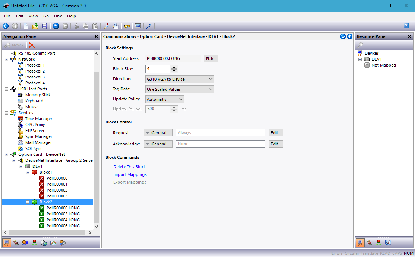Open the Link menu
415x257 pixels.
coord(58,16)
